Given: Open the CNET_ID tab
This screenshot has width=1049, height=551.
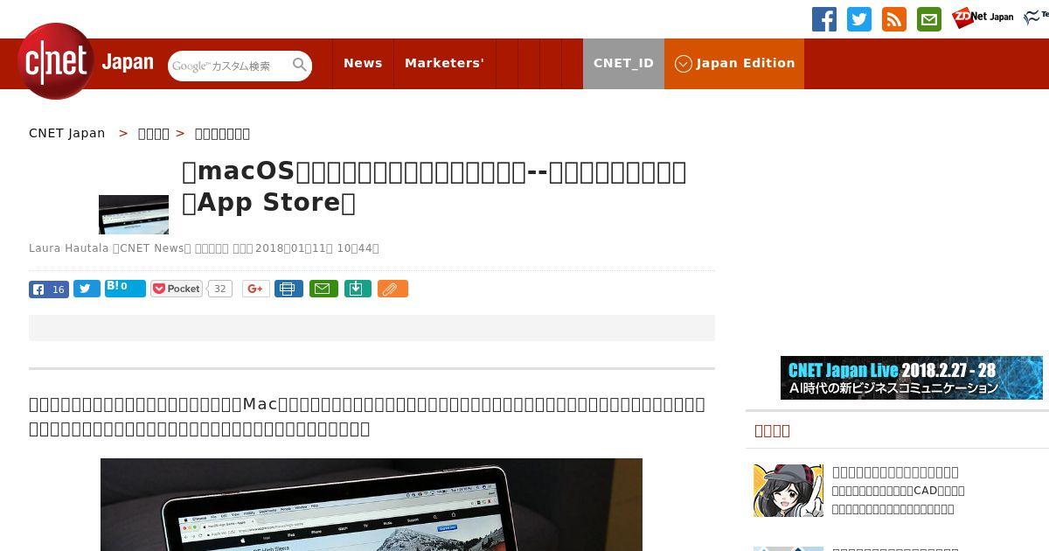Looking at the screenshot, I should pyautogui.click(x=623, y=63).
